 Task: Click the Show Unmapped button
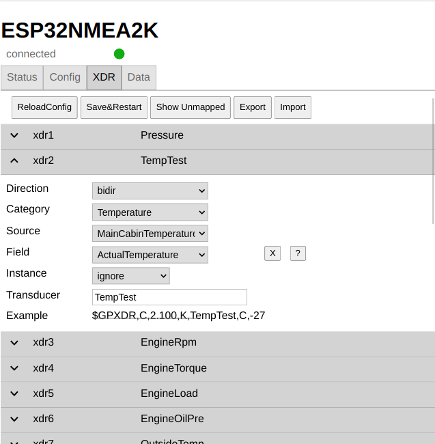point(191,107)
